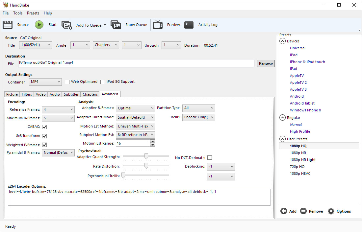Click the Add To Queue icon
This screenshot has height=232, width=362.
pos(67,25)
